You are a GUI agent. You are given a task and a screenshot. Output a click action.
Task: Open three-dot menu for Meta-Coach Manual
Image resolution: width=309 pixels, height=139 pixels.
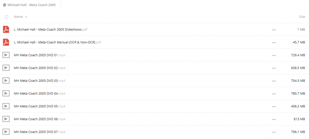(274, 42)
